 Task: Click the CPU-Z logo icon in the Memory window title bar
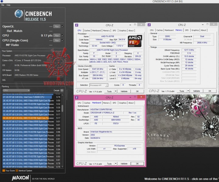point(149,25)
